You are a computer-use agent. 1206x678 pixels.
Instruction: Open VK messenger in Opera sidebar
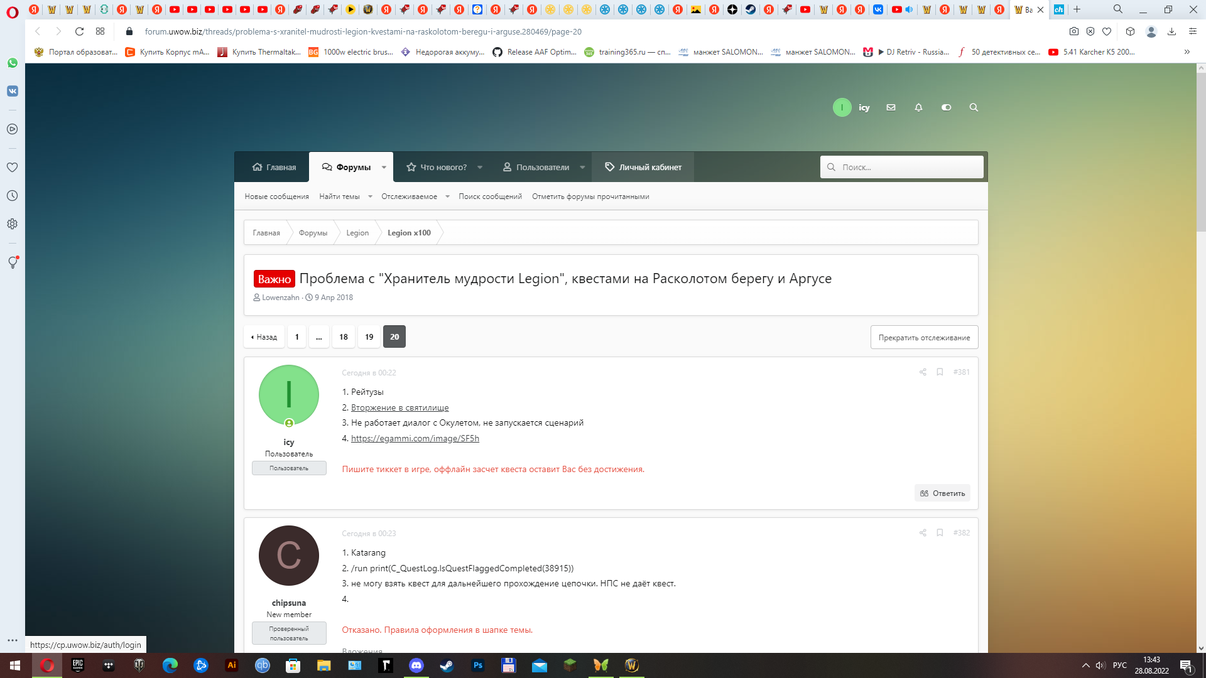[x=13, y=91]
